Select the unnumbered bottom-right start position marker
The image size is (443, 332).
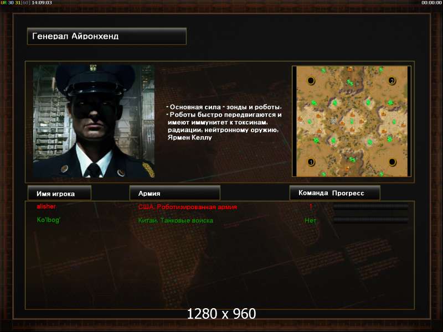pyautogui.click(x=392, y=162)
